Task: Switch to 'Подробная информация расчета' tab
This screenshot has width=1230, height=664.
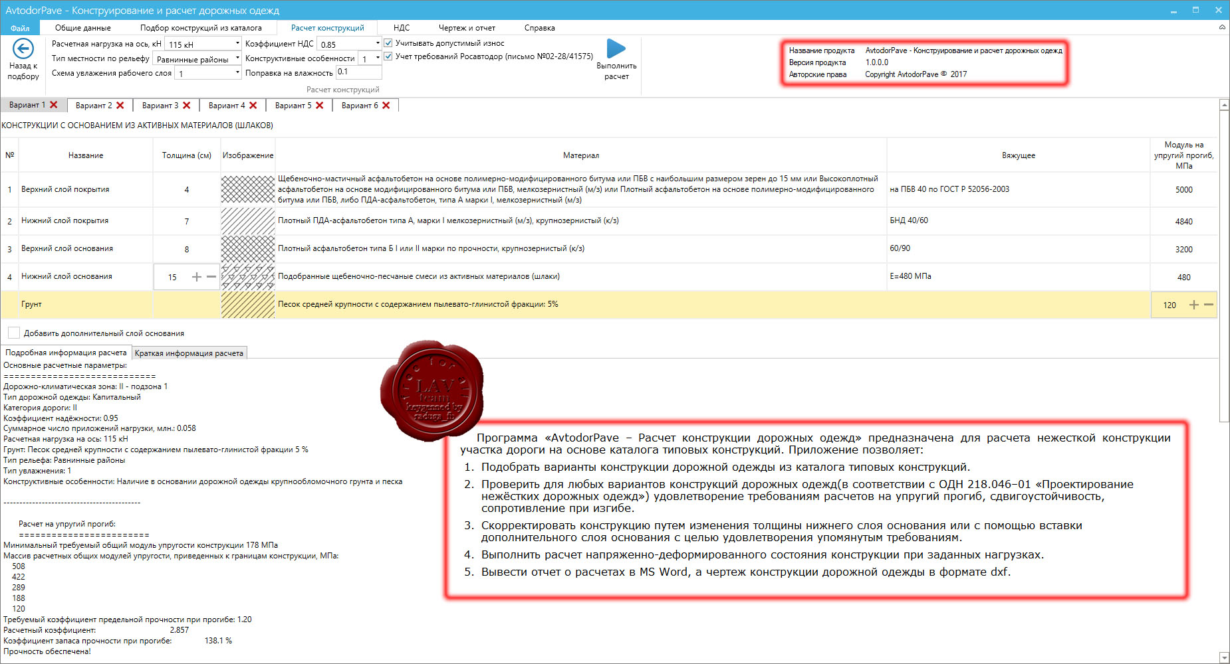Action: (66, 353)
